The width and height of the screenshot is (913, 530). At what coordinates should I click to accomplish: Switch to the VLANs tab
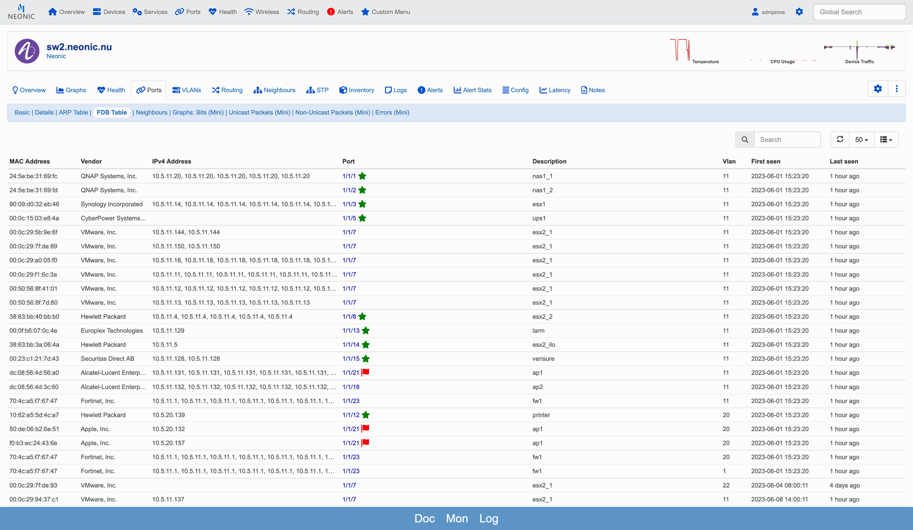[186, 90]
